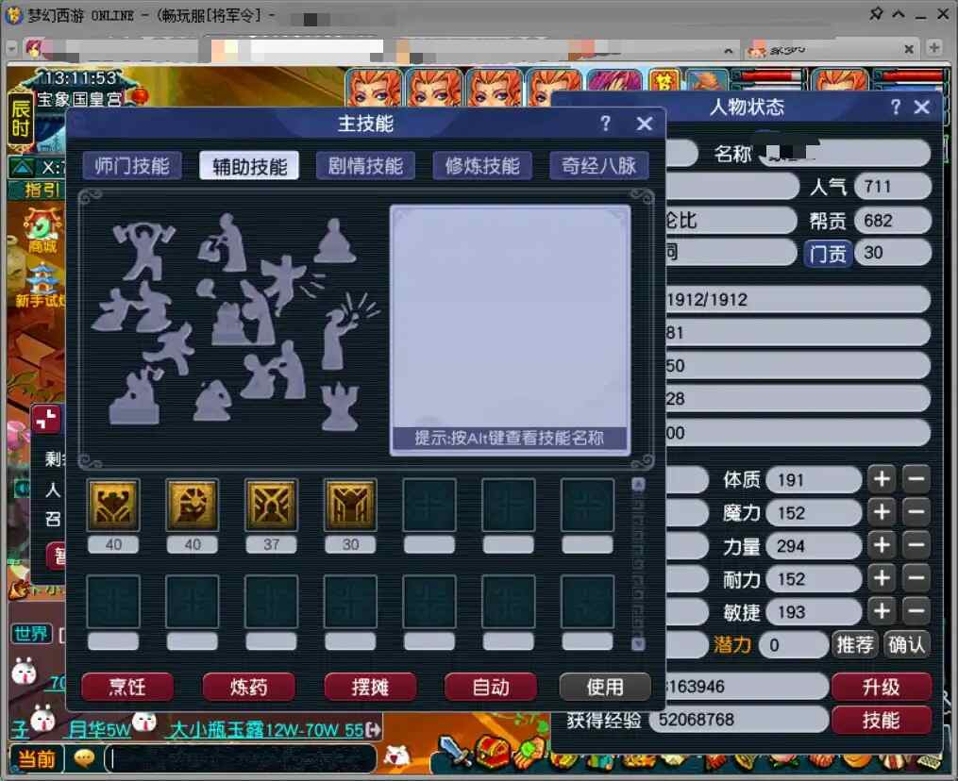The image size is (958, 781).
Task: Click the 辰时 time indicator
Action: (x=20, y=119)
